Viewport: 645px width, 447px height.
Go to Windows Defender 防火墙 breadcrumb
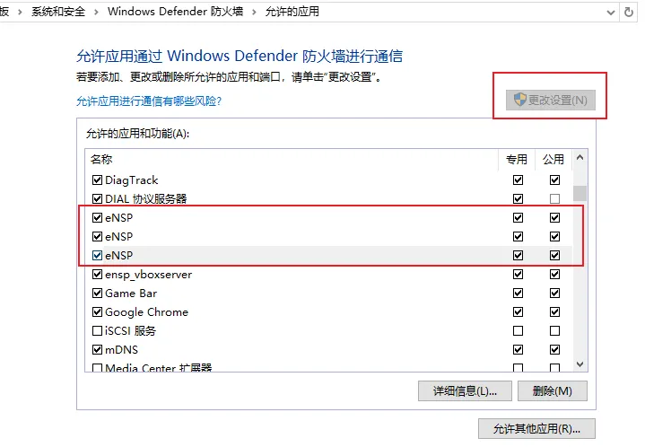(x=175, y=12)
